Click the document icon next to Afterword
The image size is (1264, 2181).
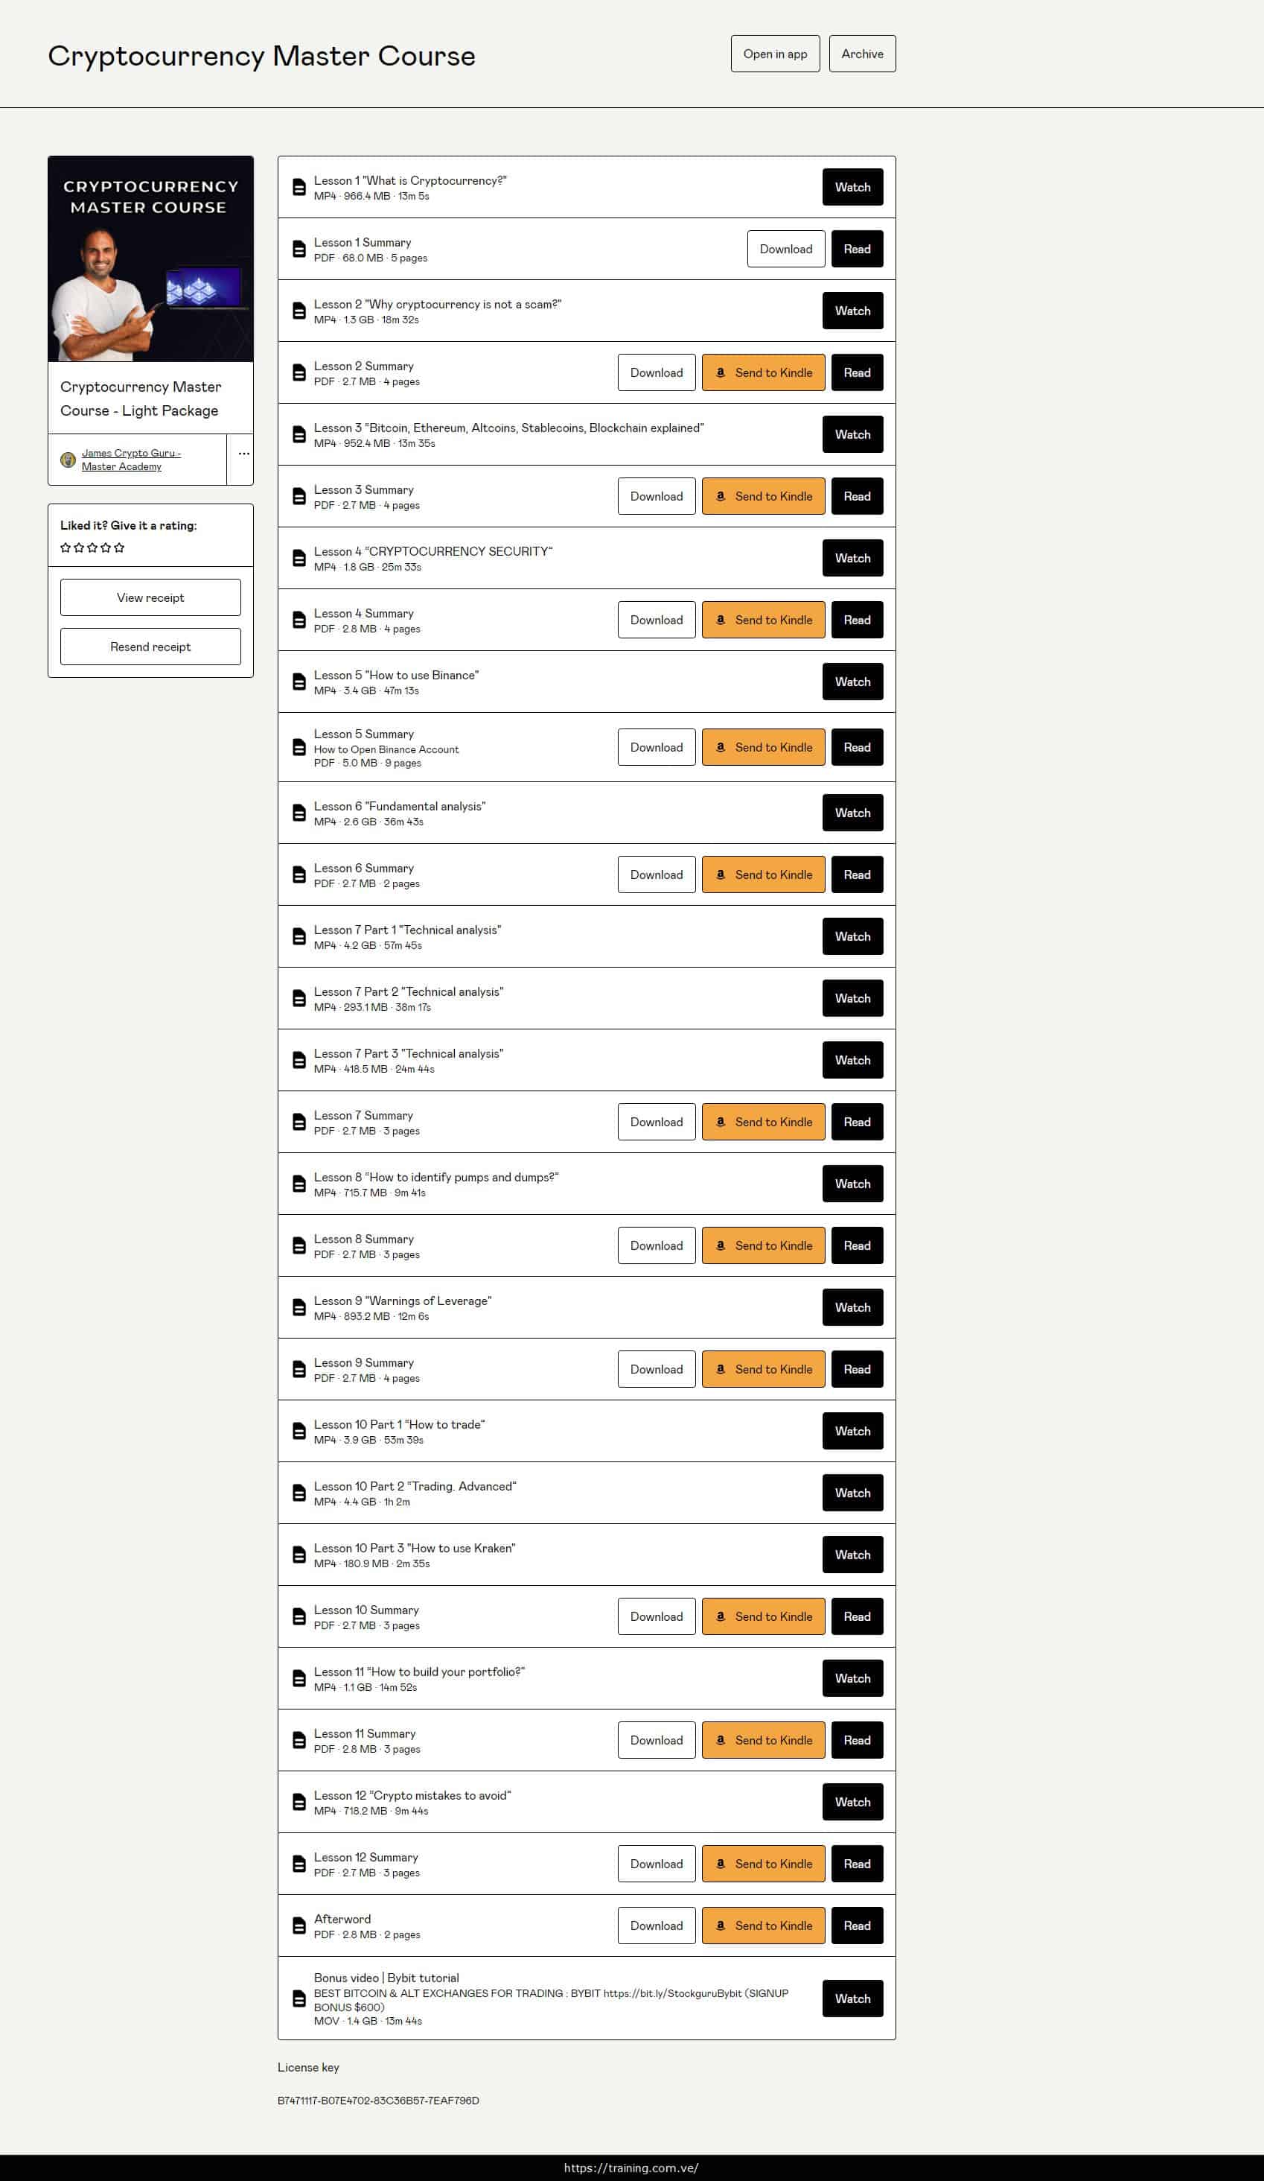click(x=299, y=1926)
